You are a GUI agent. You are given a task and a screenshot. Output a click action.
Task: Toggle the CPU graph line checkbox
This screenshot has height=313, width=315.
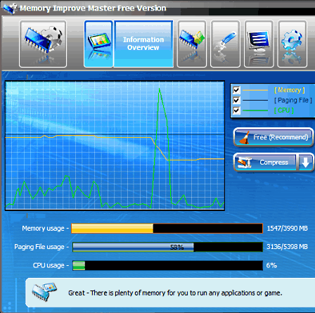point(236,110)
